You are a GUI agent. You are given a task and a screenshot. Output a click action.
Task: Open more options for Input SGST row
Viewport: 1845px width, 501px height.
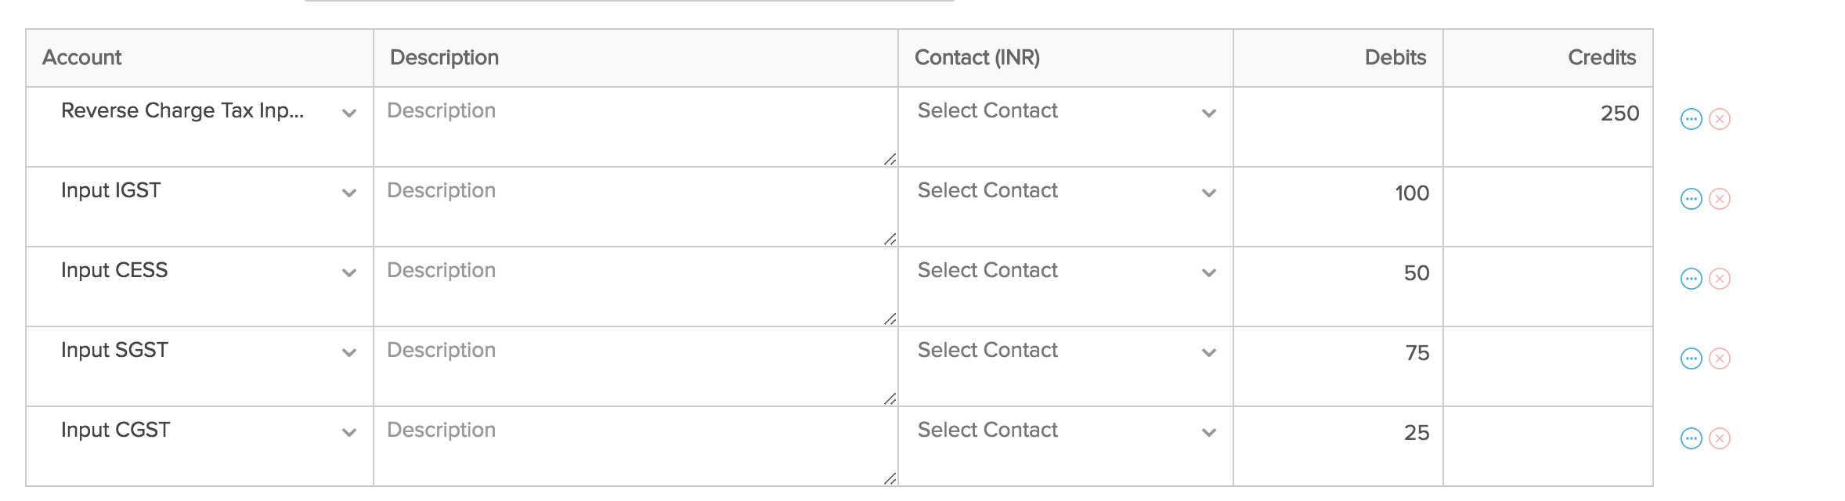pos(1692,359)
